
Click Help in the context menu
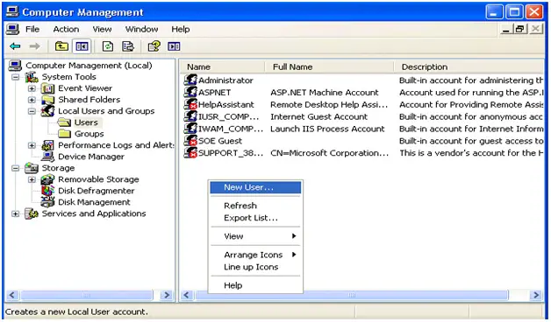coord(255,285)
